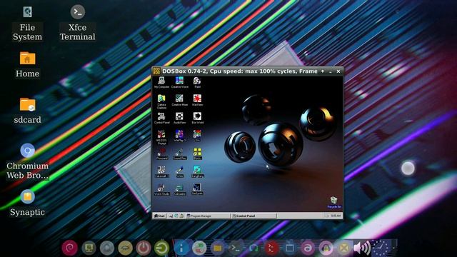Click red power button in dock

[143, 248]
